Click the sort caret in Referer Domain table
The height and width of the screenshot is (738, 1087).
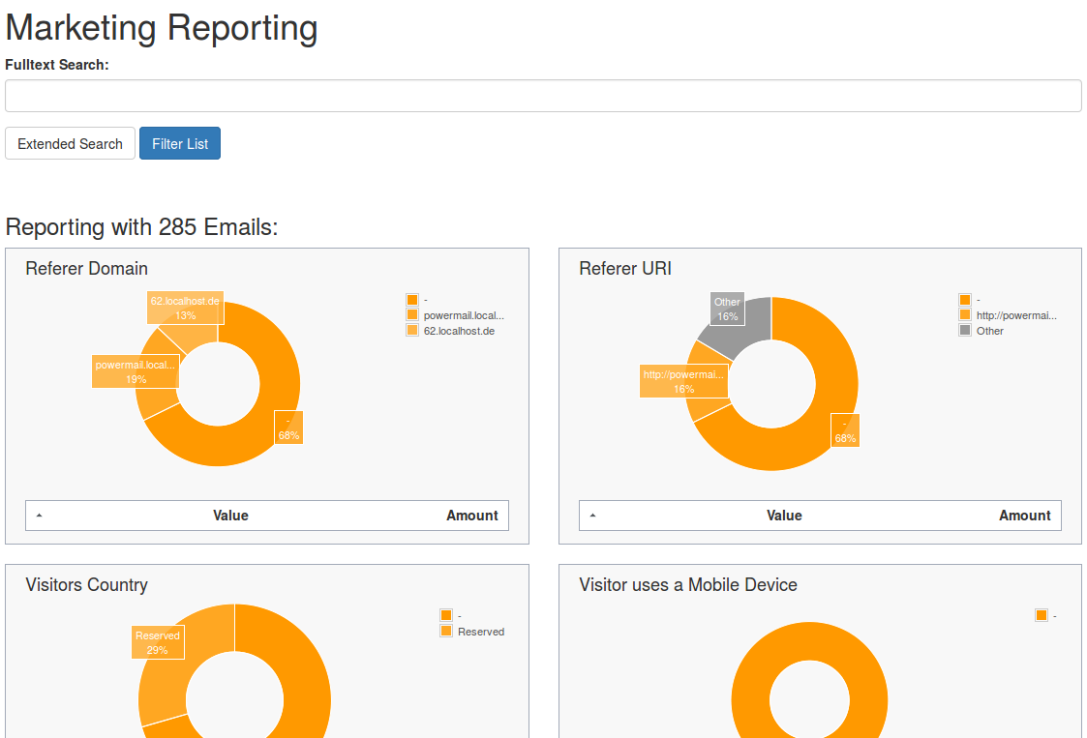pyautogui.click(x=40, y=516)
